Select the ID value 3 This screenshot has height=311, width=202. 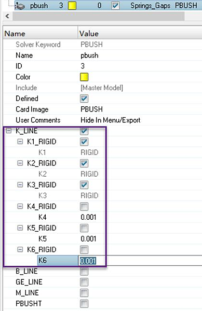click(x=83, y=66)
